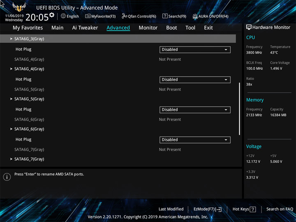Click memory capacity value 16384 MB
Screen dimensions: 296x222
point(278,115)
